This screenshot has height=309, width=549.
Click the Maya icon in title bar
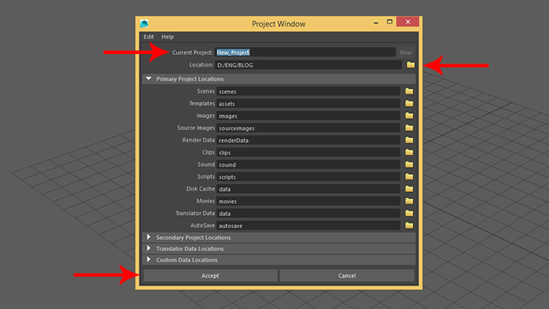pos(144,24)
